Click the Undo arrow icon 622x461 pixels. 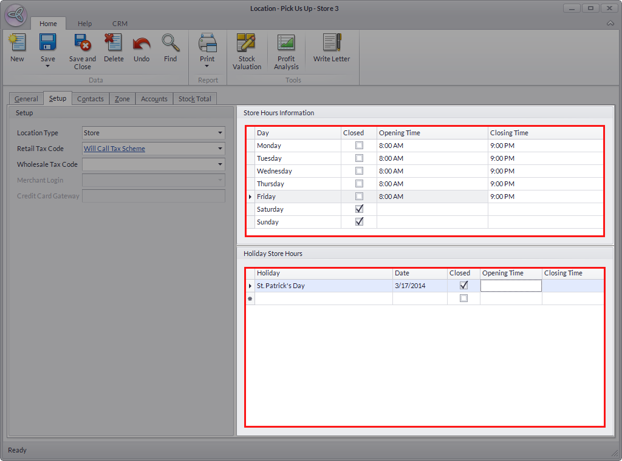point(142,43)
